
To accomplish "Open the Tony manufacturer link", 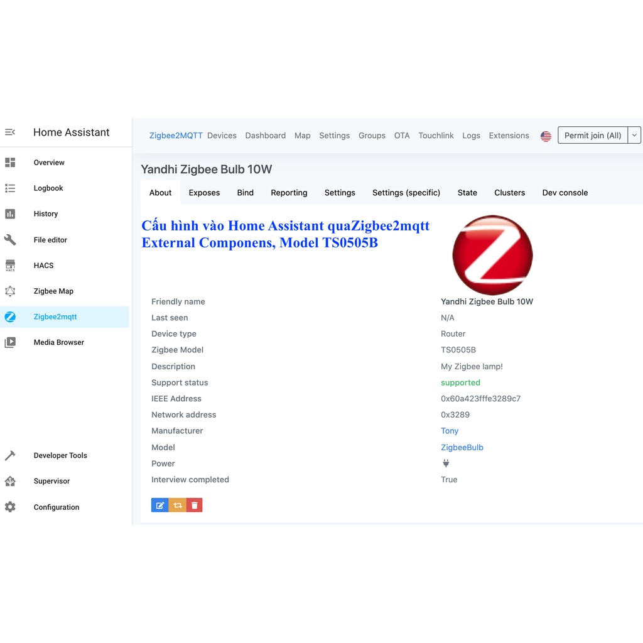I will click(x=450, y=431).
